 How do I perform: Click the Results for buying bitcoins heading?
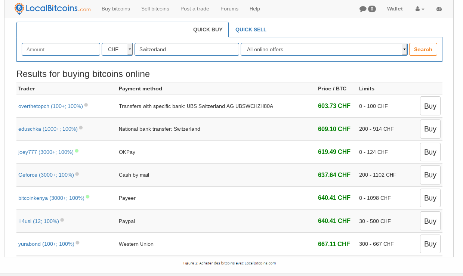point(83,74)
